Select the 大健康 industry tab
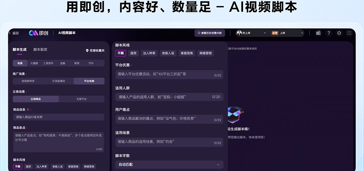The height and width of the screenshot is (171, 364). (34, 63)
